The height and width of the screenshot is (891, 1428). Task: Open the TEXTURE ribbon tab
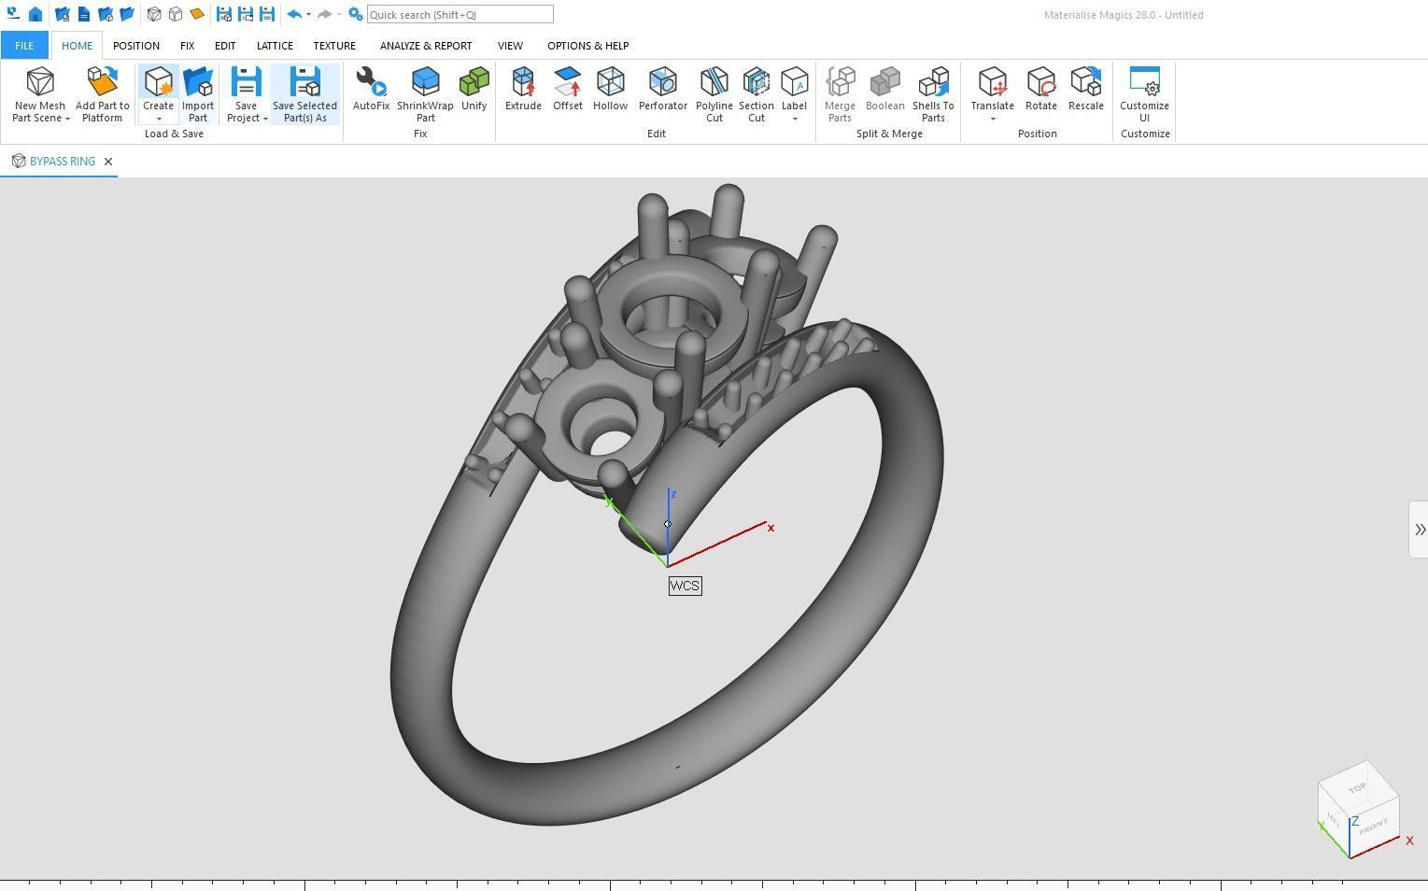[334, 45]
